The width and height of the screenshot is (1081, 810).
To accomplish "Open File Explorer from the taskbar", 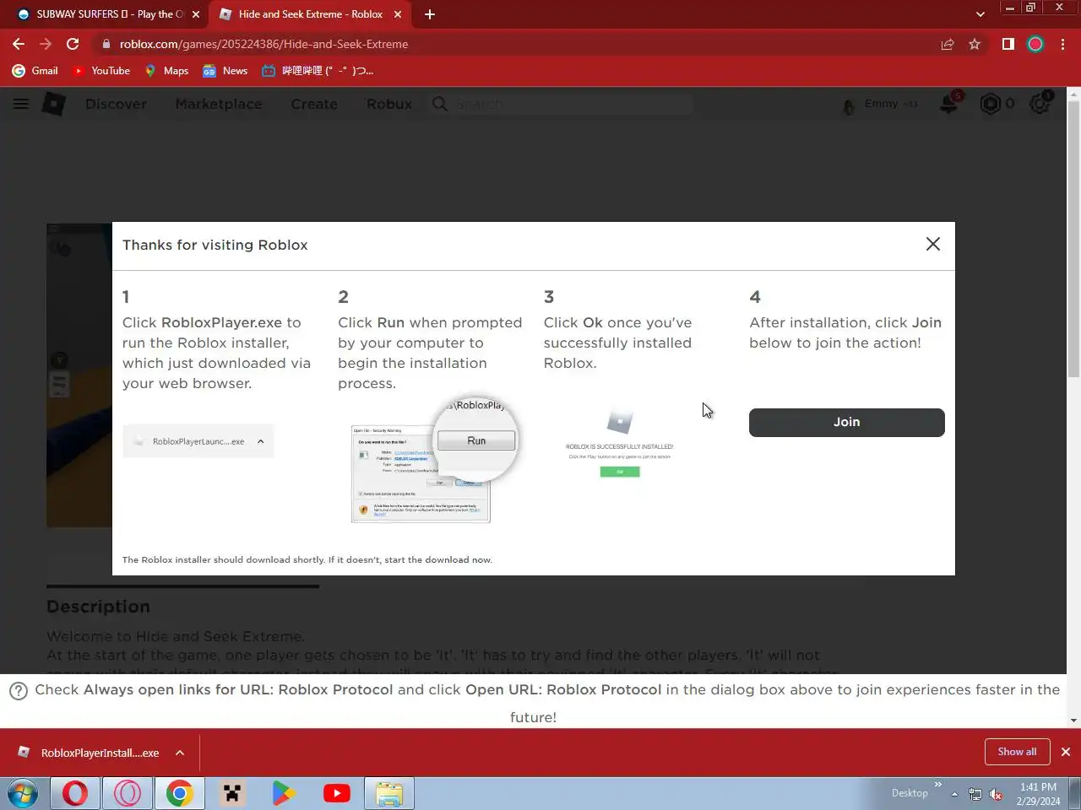I will point(388,794).
